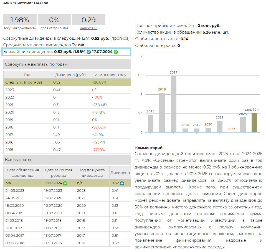Click the blue badge beside 0.52 in Все выплаты table
This screenshot has height=252, width=266.
coord(122,183)
